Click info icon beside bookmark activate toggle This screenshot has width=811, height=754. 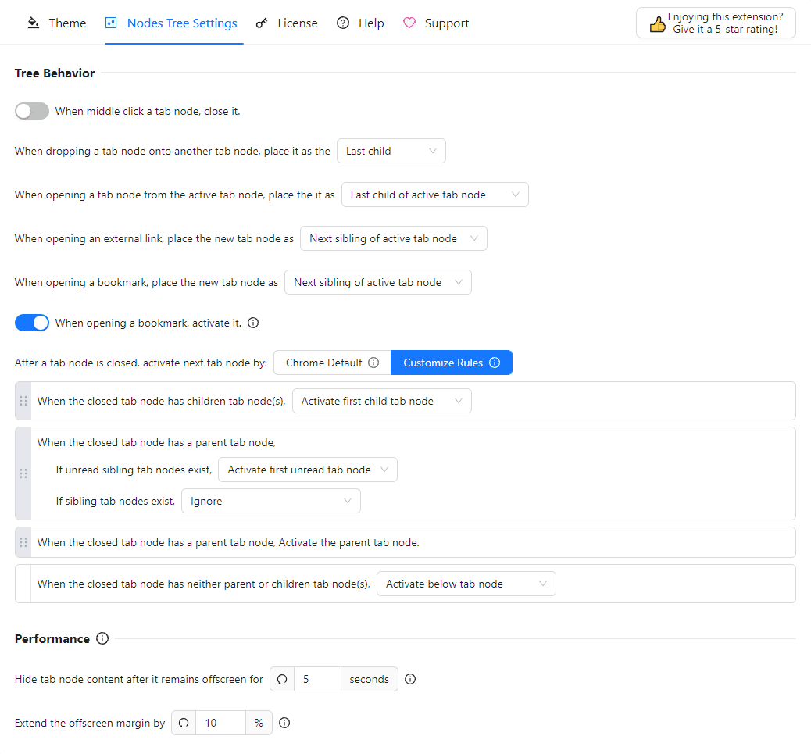point(253,323)
